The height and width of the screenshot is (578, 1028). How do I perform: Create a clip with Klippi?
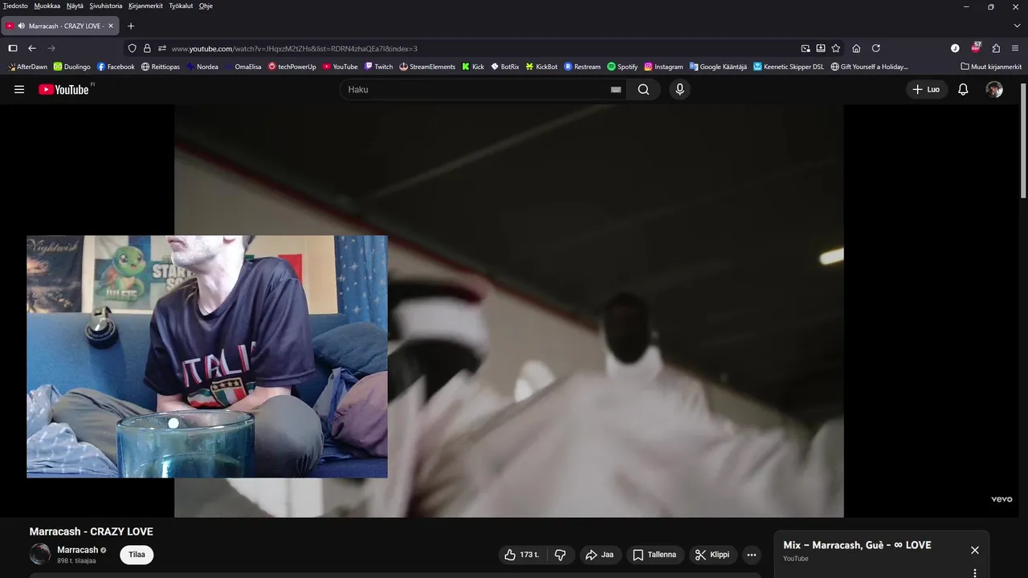point(712,555)
